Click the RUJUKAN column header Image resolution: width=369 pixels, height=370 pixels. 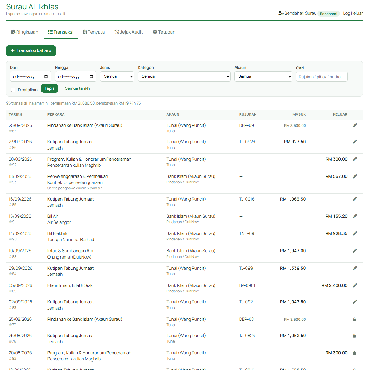pyautogui.click(x=248, y=114)
